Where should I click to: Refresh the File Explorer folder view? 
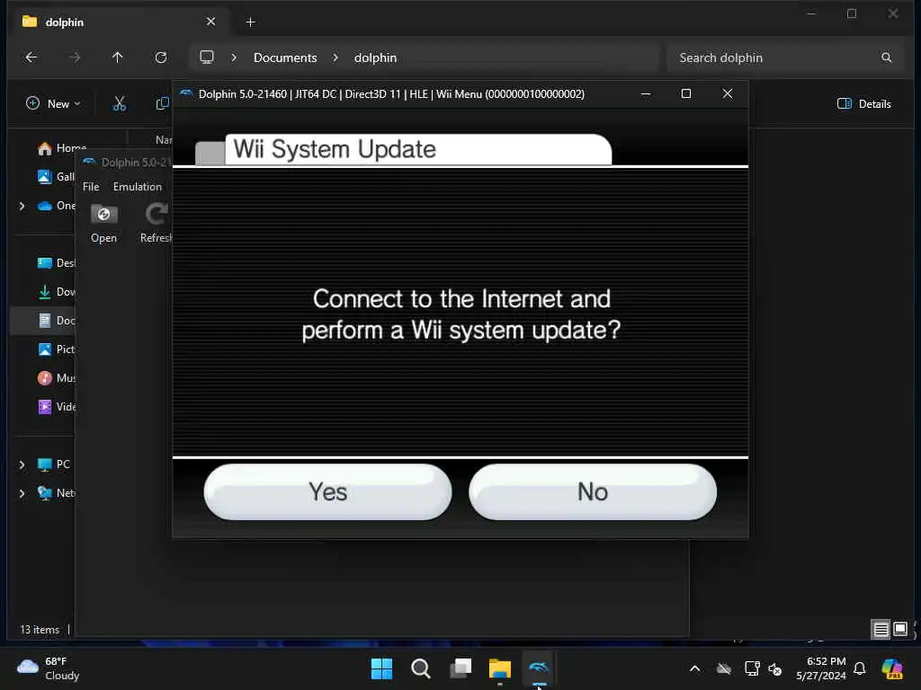[x=161, y=57]
